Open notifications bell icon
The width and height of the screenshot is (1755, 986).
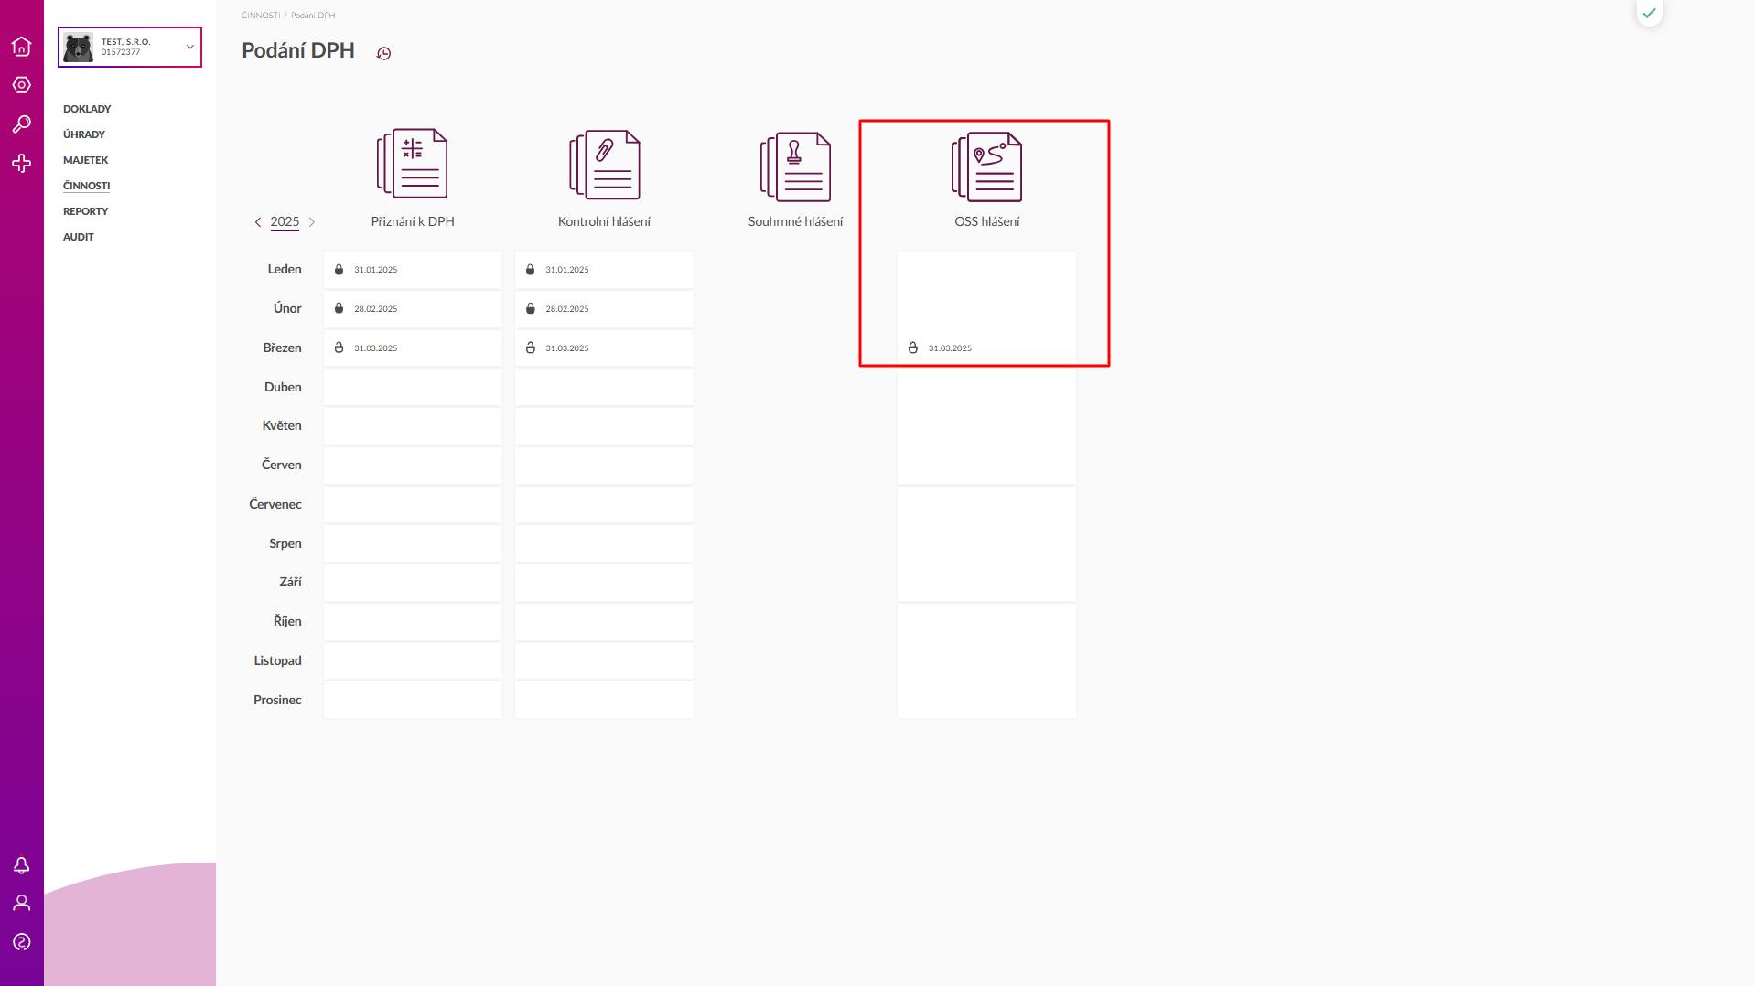tap(21, 865)
